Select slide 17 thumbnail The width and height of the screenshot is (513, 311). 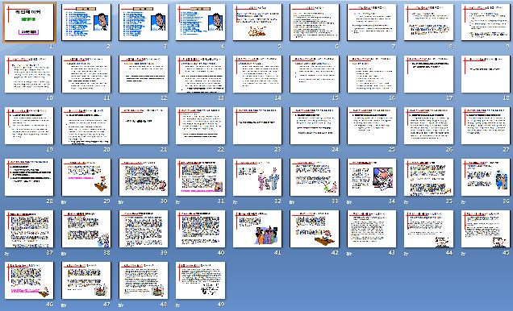(428, 74)
